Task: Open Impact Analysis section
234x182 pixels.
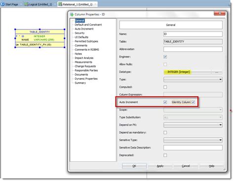Action: point(84,58)
